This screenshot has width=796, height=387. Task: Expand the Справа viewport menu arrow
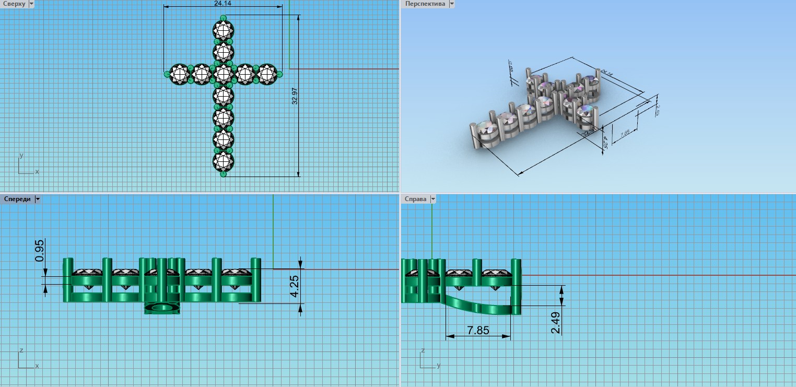433,199
